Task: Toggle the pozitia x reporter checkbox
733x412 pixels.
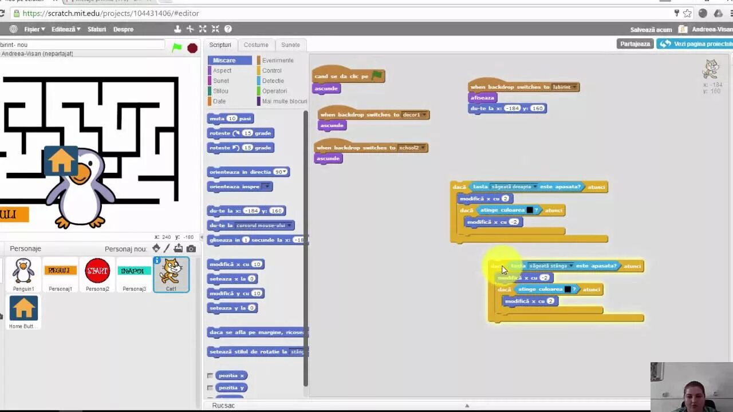Action: 210,375
